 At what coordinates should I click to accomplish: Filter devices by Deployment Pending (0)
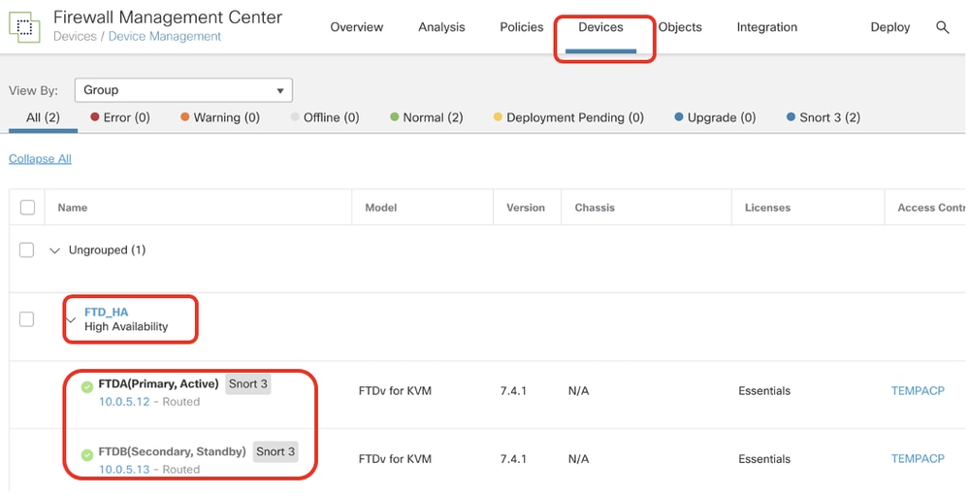pos(568,117)
